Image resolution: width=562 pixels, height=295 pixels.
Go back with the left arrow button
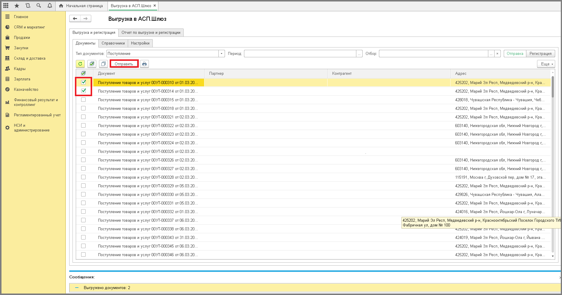(x=75, y=18)
